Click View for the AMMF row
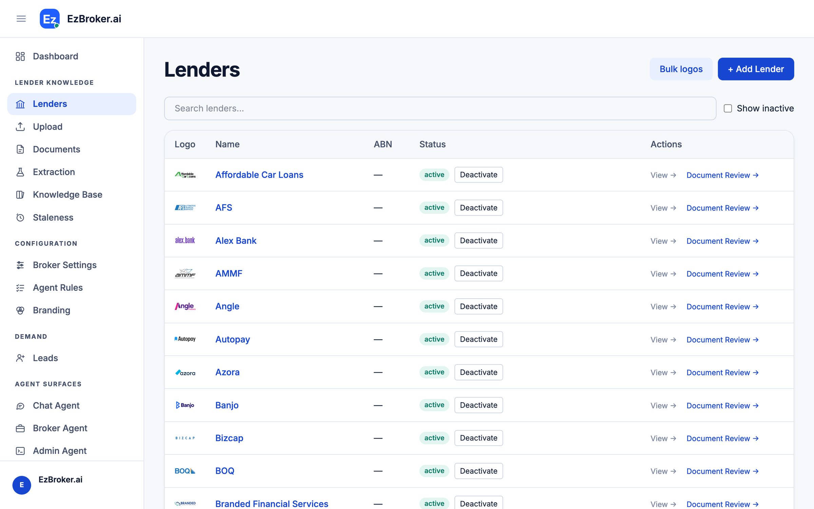814x509 pixels. [663, 274]
